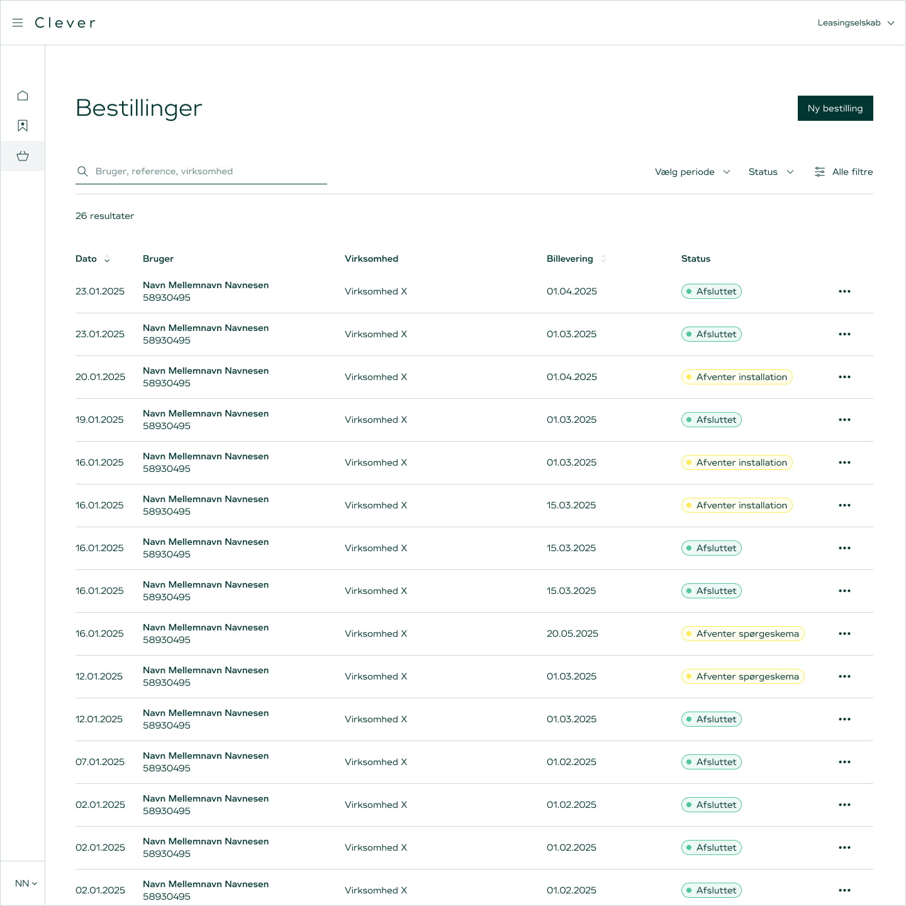
Task: Open the Vælg periode dropdown
Action: pyautogui.click(x=692, y=172)
